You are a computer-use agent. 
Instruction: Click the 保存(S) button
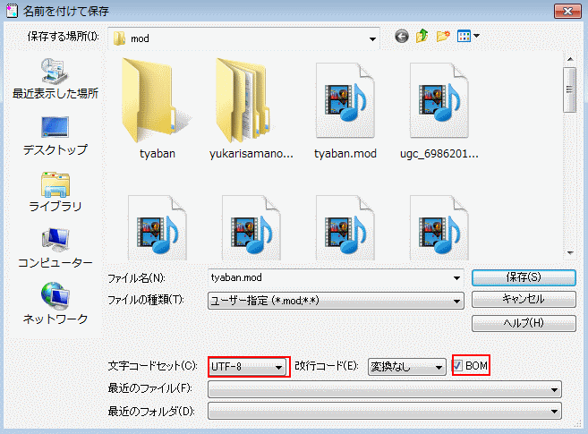pos(524,277)
